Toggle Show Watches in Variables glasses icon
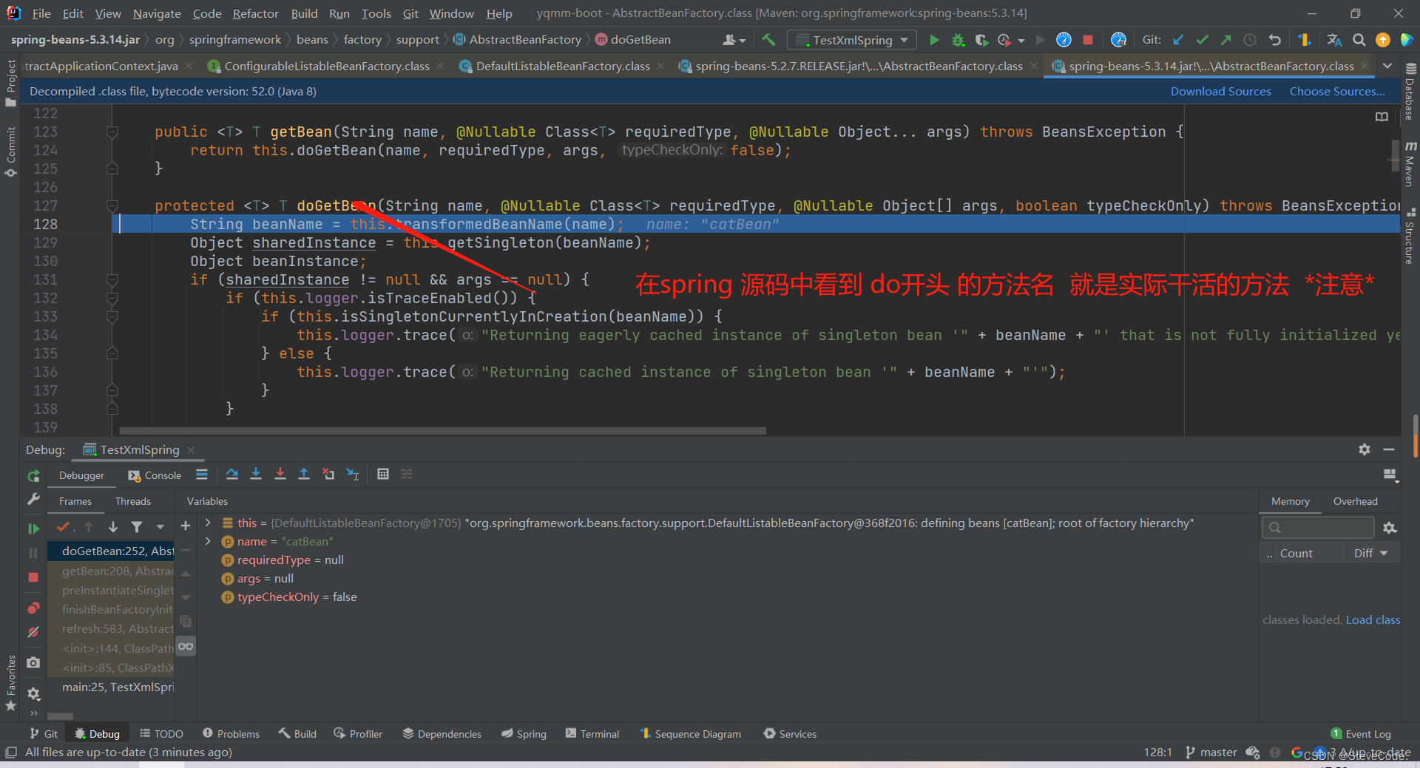This screenshot has height=768, width=1420. coord(186,646)
